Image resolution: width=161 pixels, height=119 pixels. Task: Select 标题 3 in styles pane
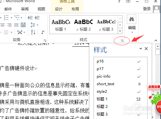[121, 114]
